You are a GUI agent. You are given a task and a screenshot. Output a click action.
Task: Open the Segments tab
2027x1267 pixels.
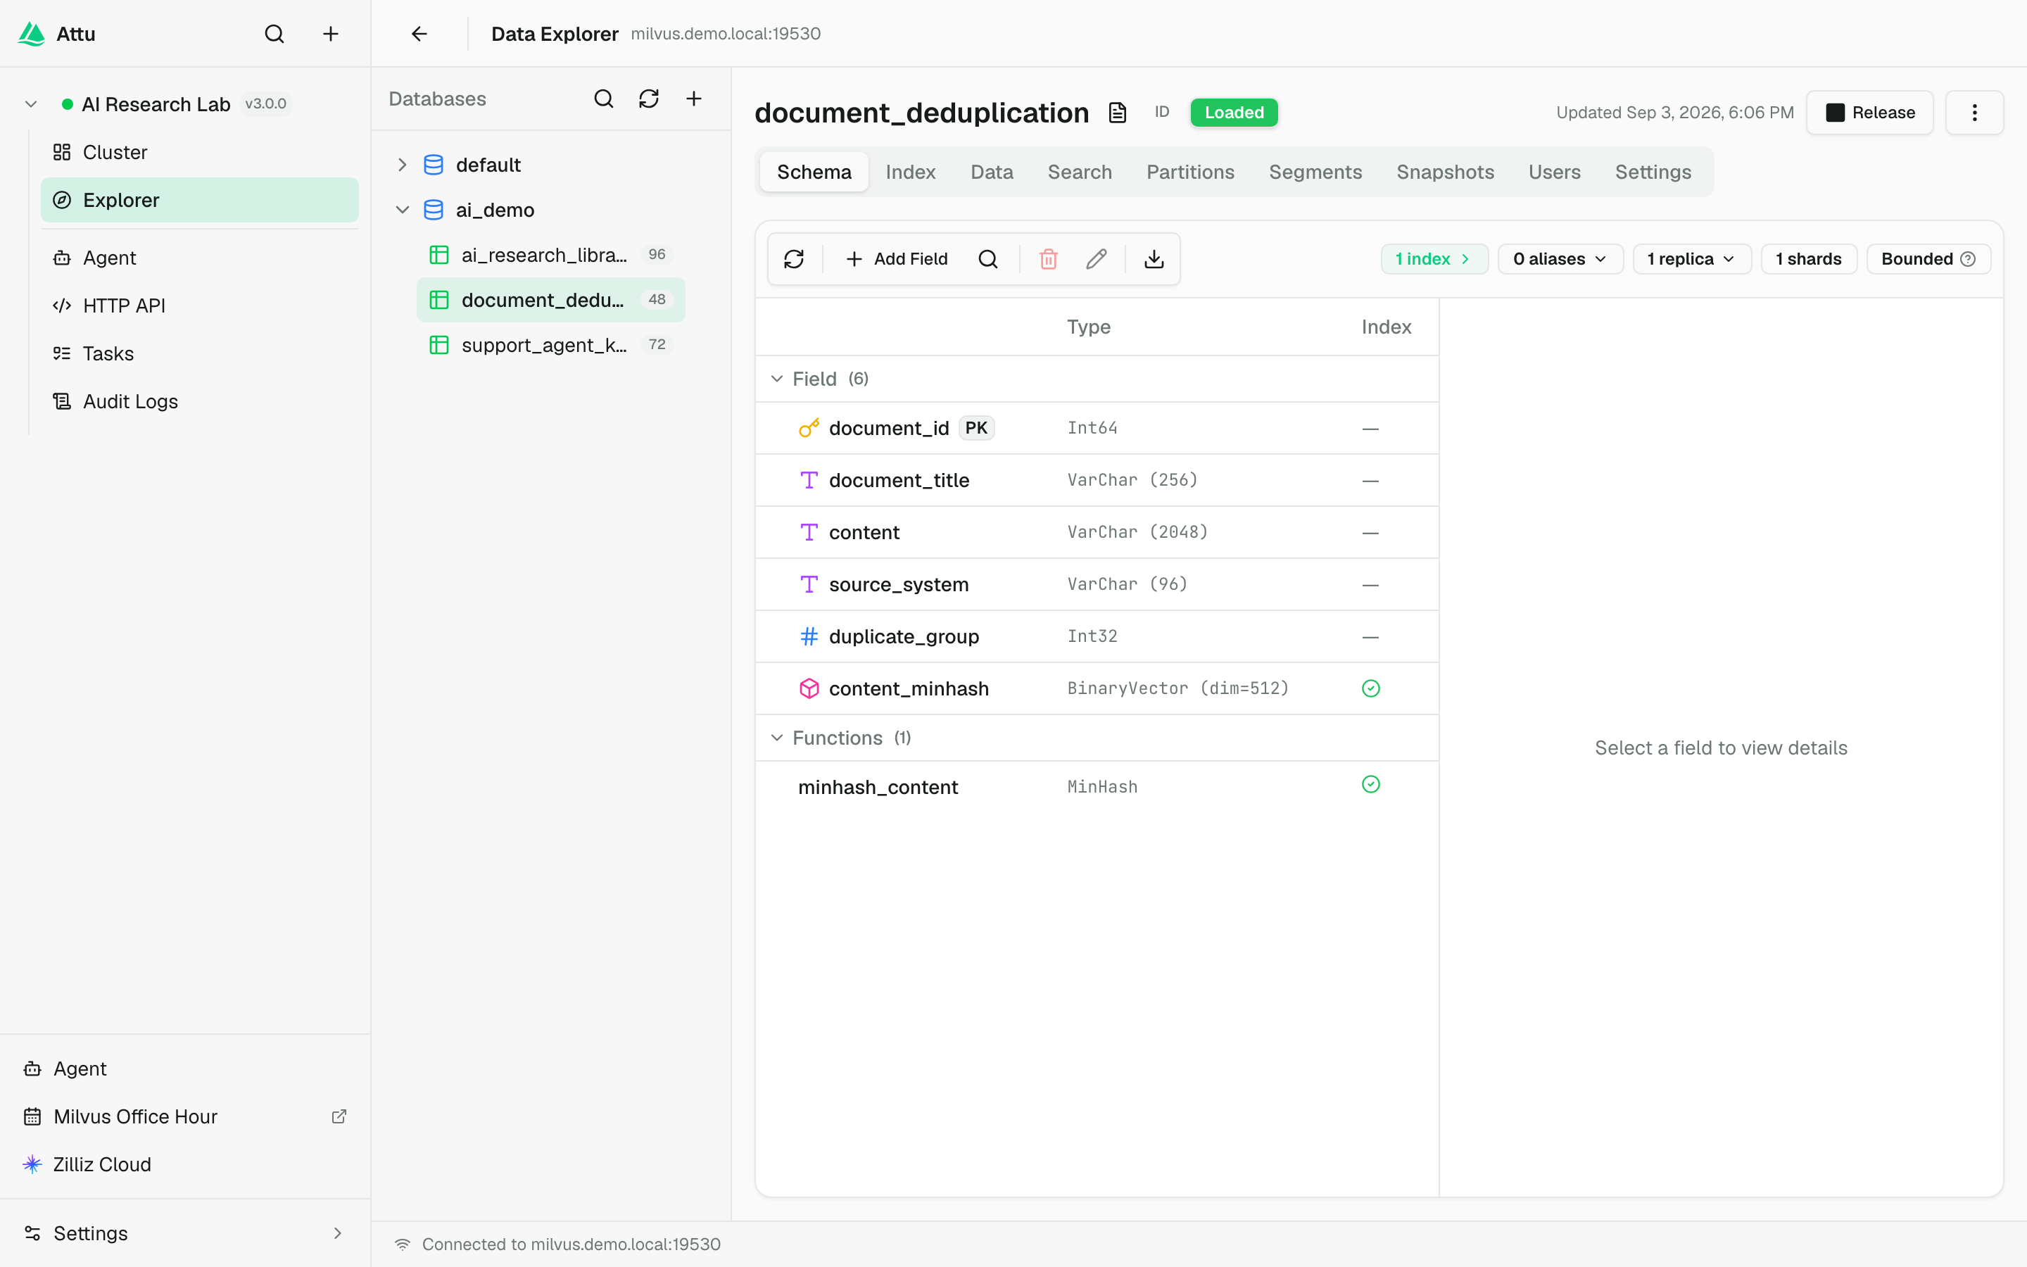coord(1315,172)
